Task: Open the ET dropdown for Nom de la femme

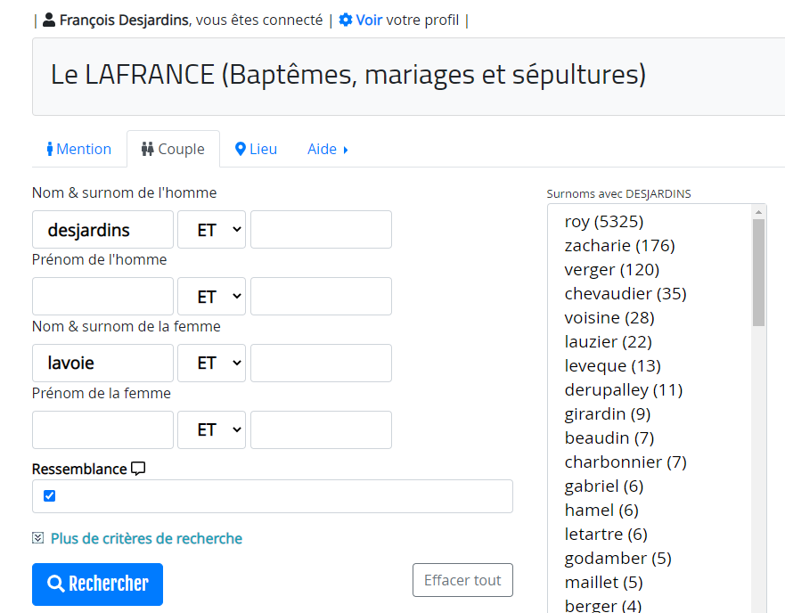Action: 212,364
